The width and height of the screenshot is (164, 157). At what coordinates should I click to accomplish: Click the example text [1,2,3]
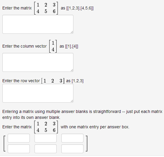(78, 81)
